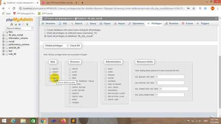The image size is (221, 124).
Task: Check the CREATE privilege under Structure
Action: 70,69
